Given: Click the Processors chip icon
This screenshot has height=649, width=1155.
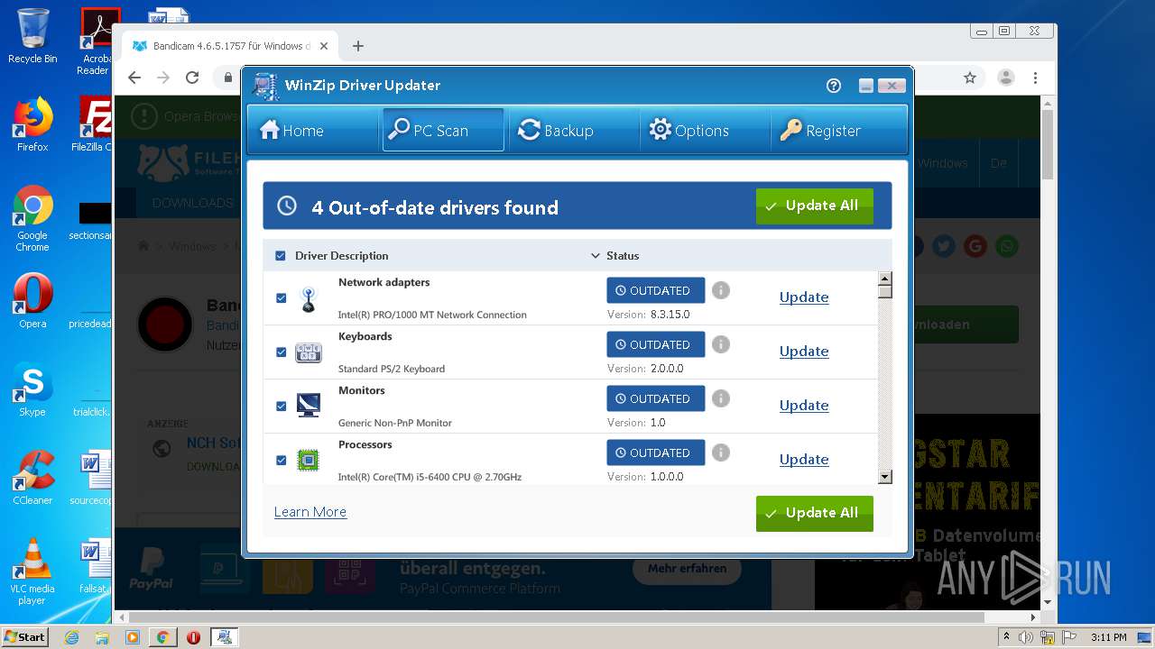Looking at the screenshot, I should [x=309, y=460].
